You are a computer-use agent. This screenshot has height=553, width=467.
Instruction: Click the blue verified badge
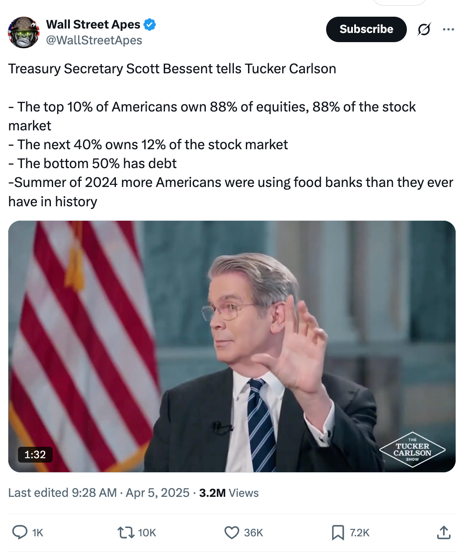(150, 25)
